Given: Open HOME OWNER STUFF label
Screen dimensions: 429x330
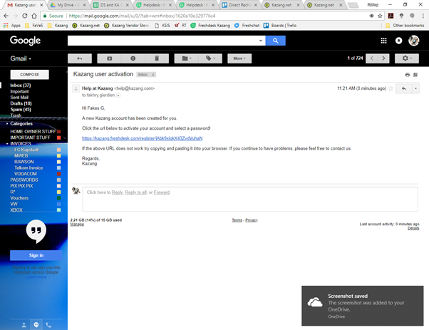Looking at the screenshot, I should tap(33, 132).
